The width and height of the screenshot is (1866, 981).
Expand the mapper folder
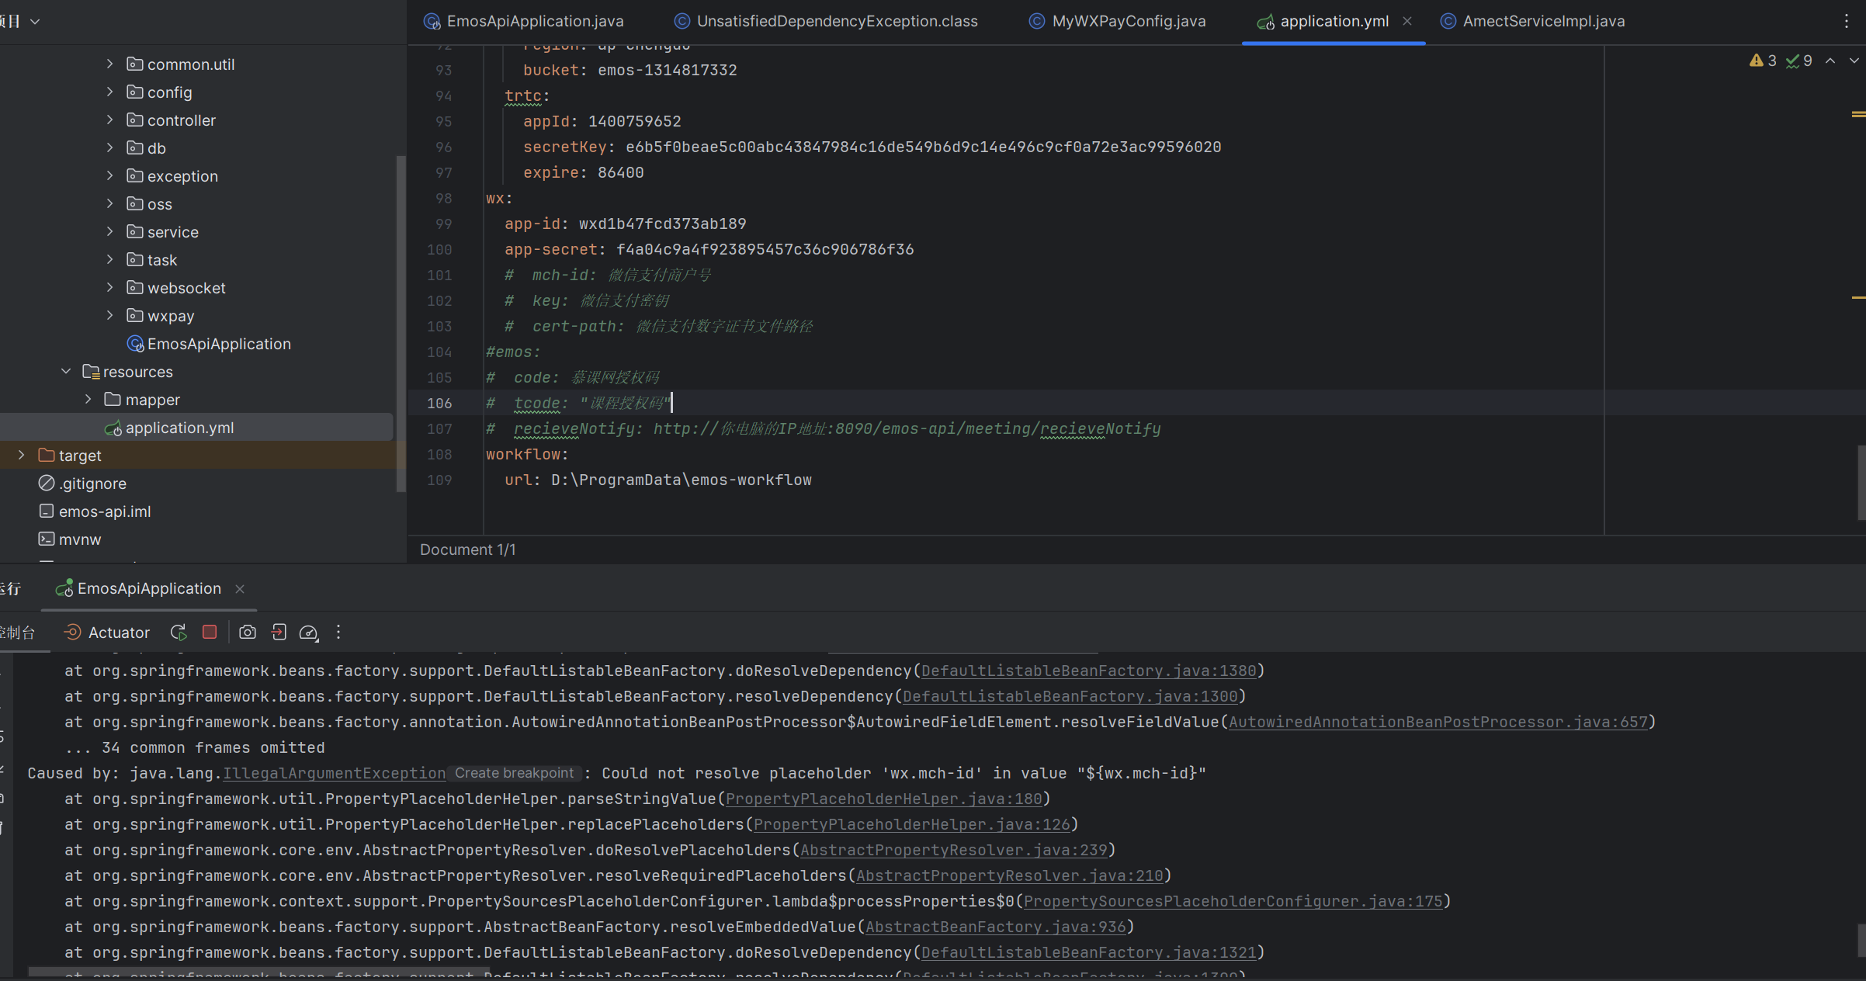(88, 399)
